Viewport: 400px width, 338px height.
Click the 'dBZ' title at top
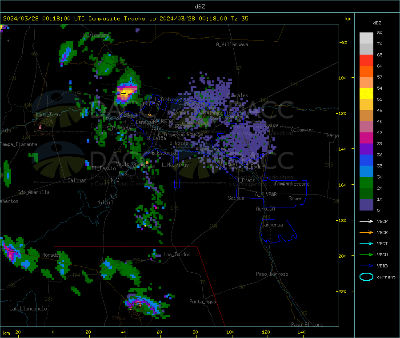200,7
